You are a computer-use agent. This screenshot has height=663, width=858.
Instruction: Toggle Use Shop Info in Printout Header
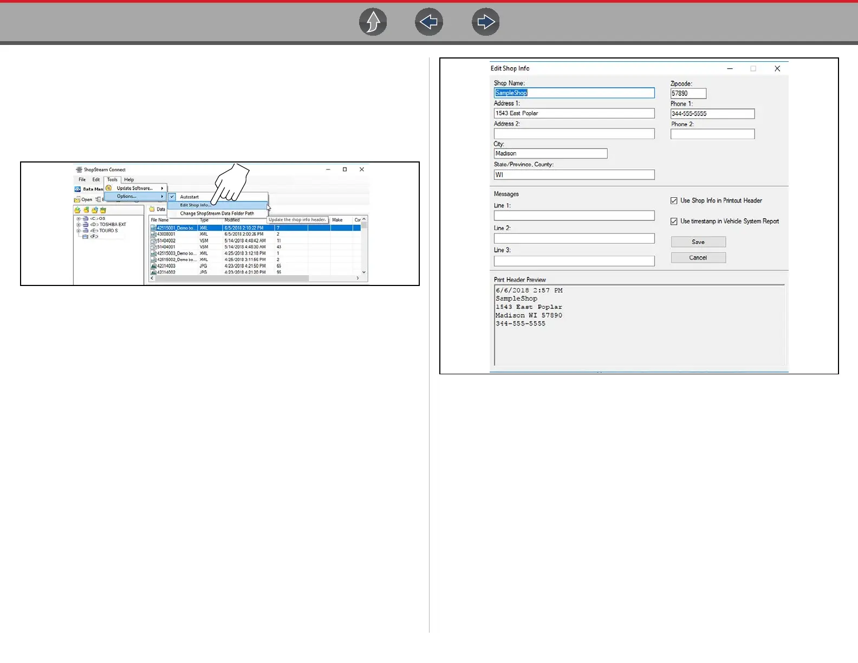pos(674,200)
